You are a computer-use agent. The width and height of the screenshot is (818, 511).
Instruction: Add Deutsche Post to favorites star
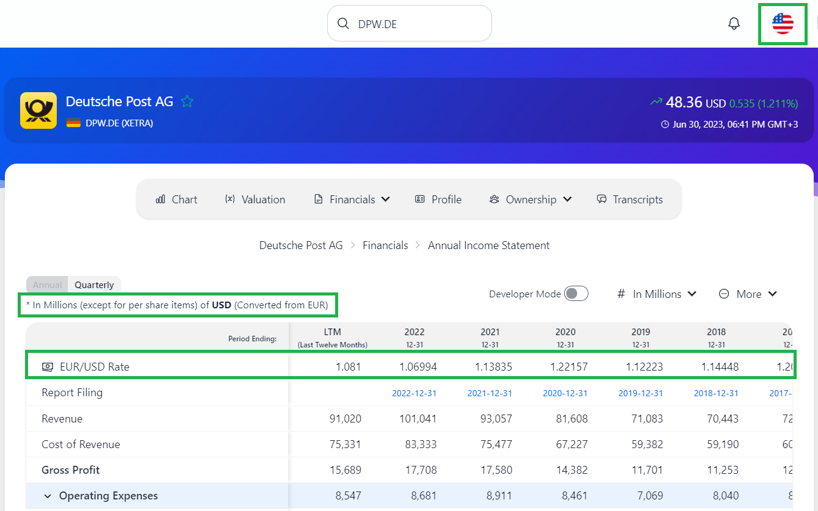point(187,101)
